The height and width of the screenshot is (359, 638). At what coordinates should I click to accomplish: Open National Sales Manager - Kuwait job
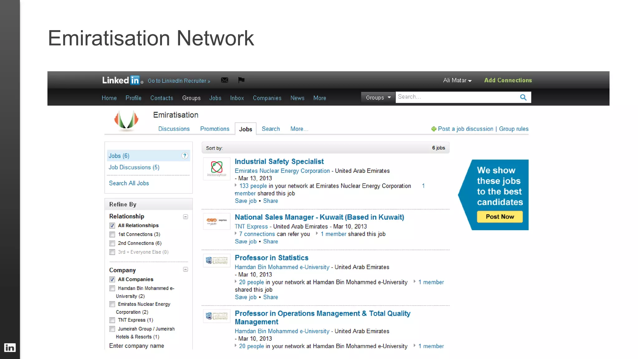[x=319, y=217]
